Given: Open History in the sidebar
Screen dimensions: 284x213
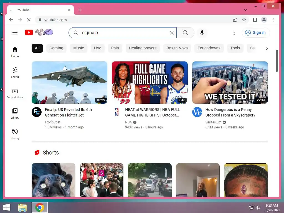Looking at the screenshot, I should click(x=15, y=134).
